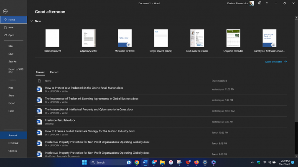Collapse the New section chevron
This screenshot has width=298, height=167.
31,21
